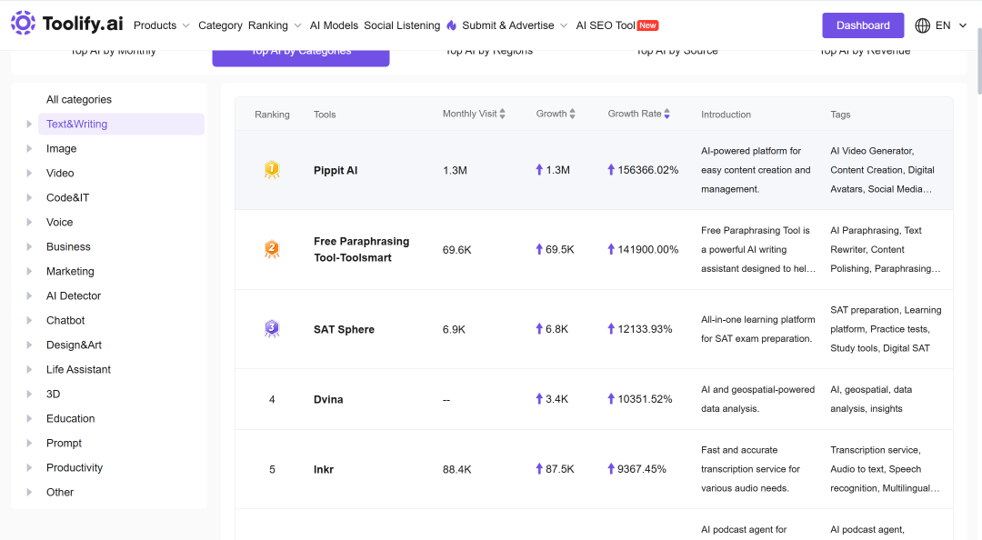
Task: Click Dvina growth rate 10351.52%
Action: (645, 399)
